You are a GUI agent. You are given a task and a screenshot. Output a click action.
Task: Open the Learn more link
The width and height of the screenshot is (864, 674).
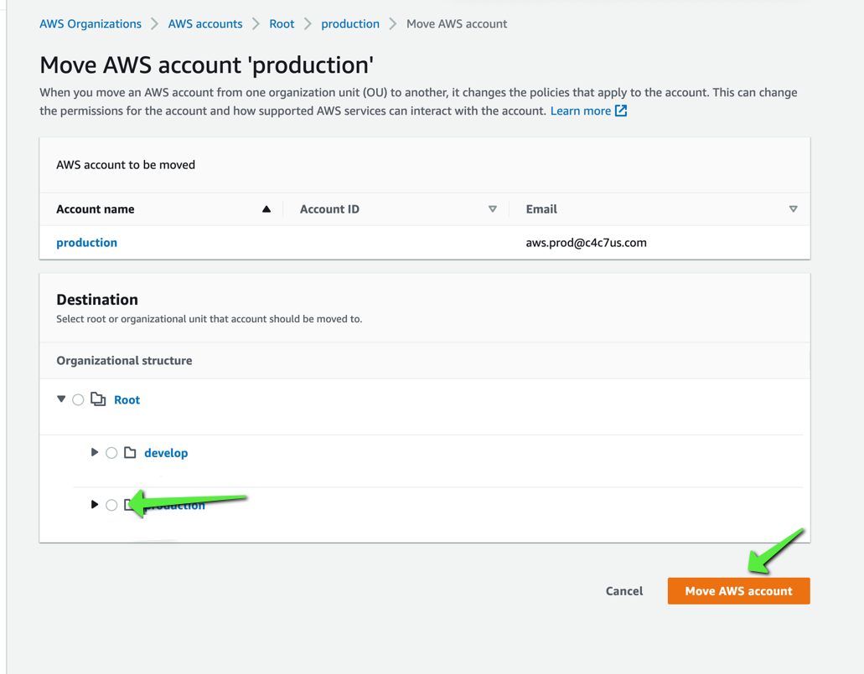[580, 111]
